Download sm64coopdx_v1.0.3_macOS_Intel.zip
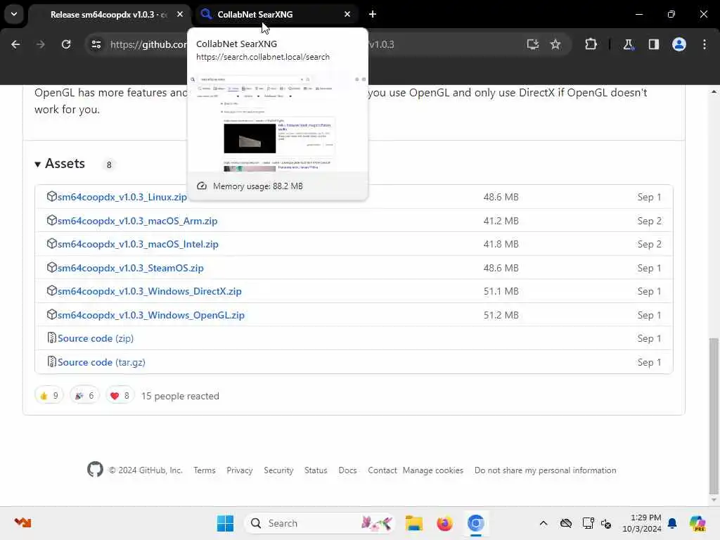The image size is (720, 540). pos(138,244)
